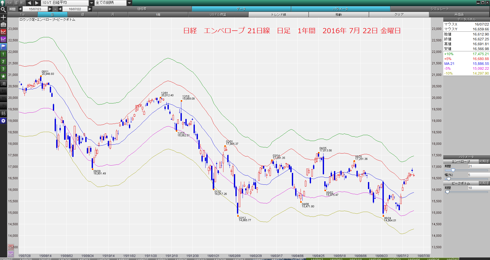Screen dimensions: 490x260
Task: Choose the green preset 2 button
Action: (3, 62)
